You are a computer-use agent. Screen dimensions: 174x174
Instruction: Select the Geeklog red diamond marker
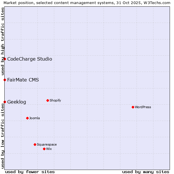(5, 102)
